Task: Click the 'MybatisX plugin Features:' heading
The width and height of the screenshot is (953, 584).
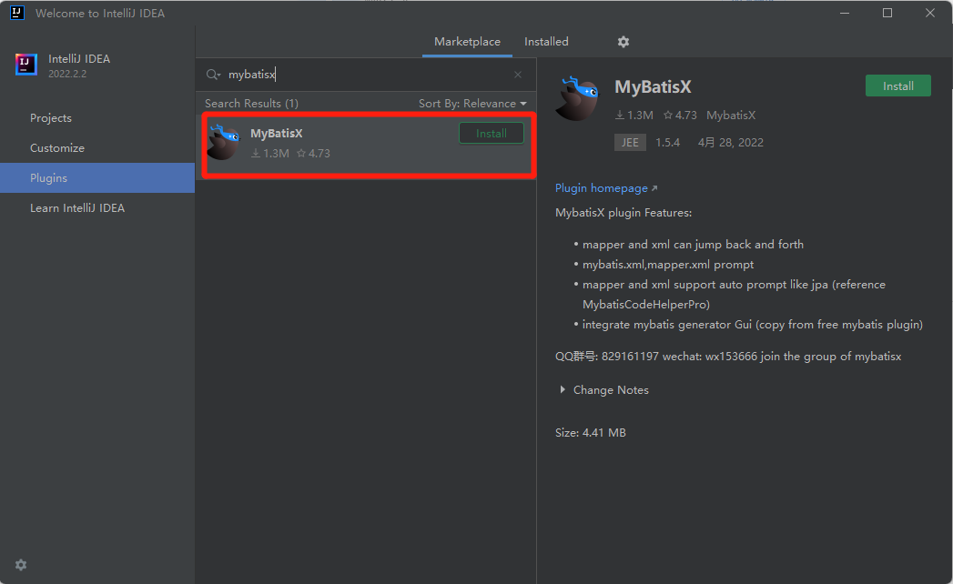Action: point(624,213)
